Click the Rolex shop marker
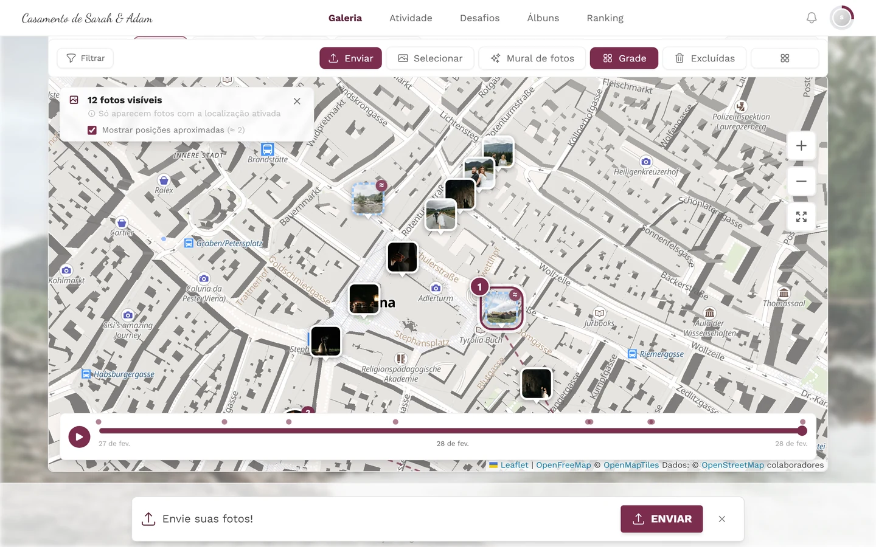The height and width of the screenshot is (547, 876). tap(164, 181)
